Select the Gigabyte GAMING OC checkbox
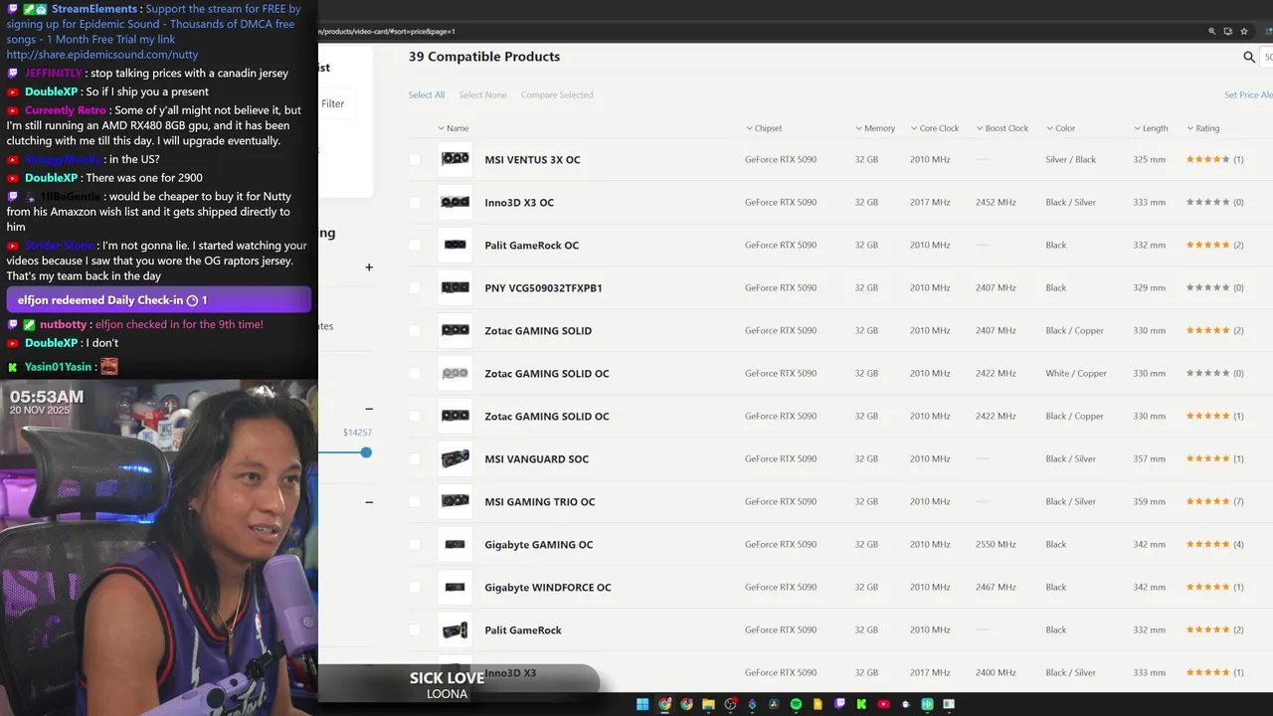Screen dimensions: 1273x716 pyautogui.click(x=415, y=544)
